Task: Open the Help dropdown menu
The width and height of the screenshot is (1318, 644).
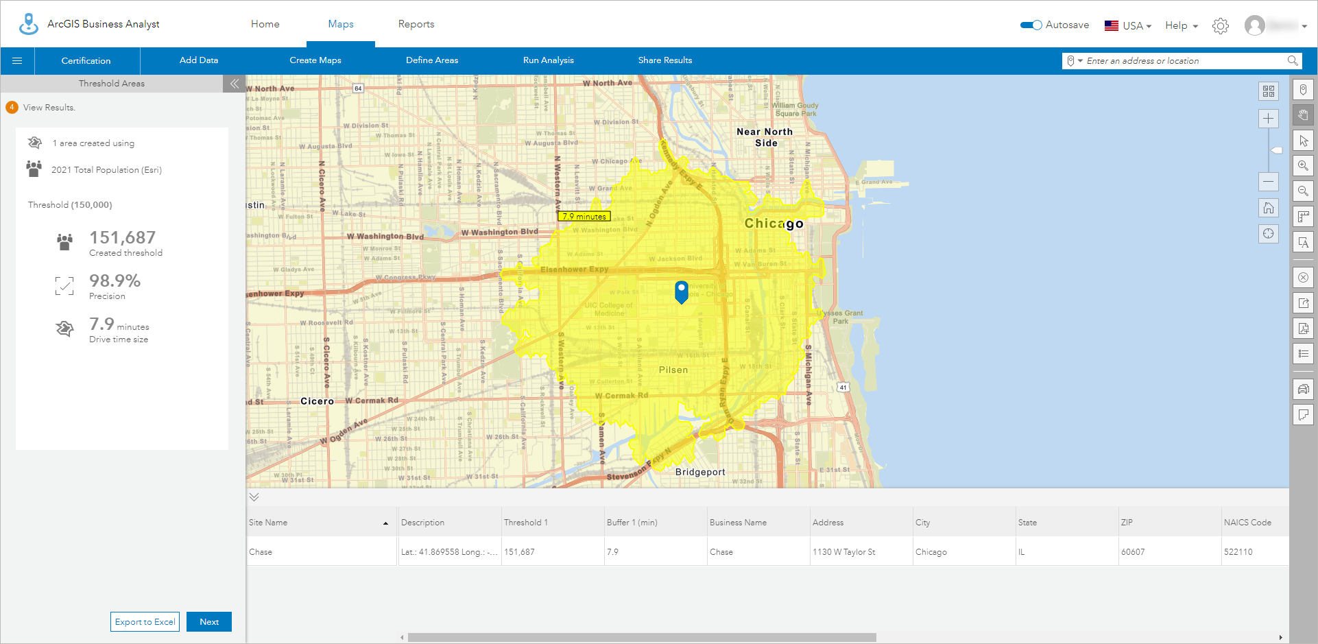Action: [x=1182, y=25]
